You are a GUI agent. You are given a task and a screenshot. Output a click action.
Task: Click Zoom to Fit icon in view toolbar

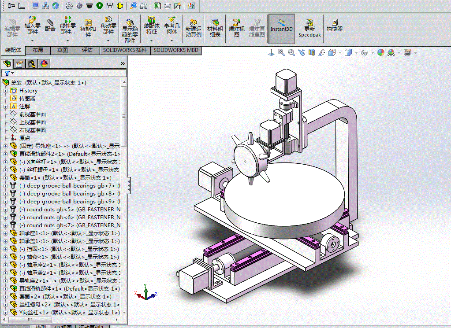coord(281,52)
